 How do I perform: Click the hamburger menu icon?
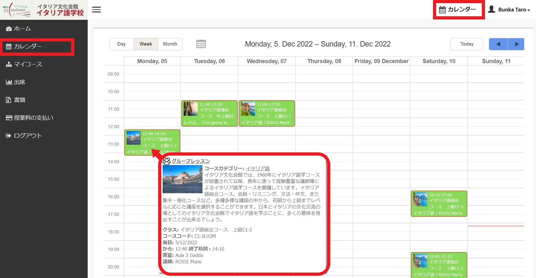click(96, 10)
